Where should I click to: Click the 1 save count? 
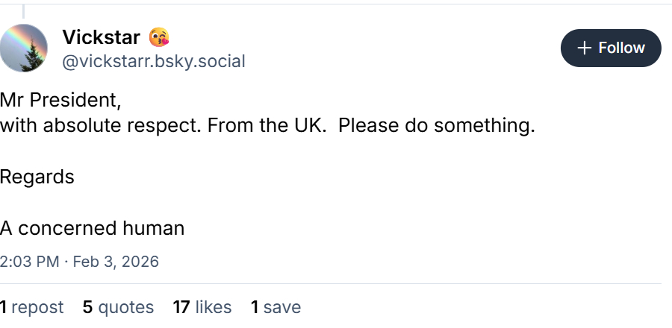[x=276, y=307]
